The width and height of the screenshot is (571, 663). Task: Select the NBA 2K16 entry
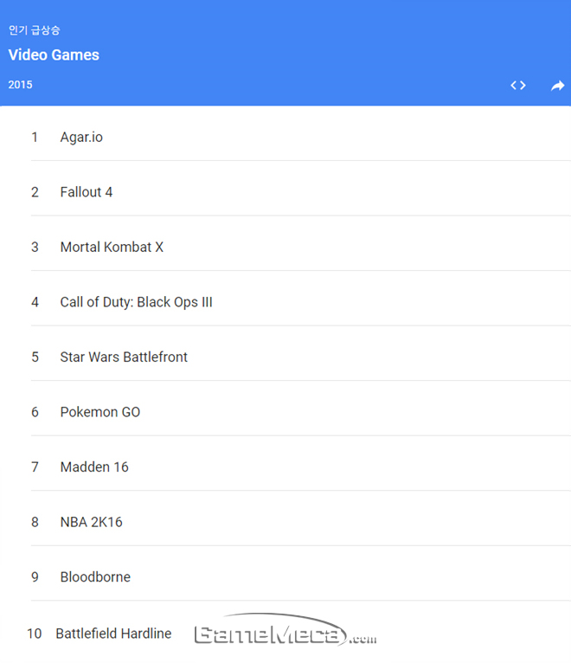point(91,522)
